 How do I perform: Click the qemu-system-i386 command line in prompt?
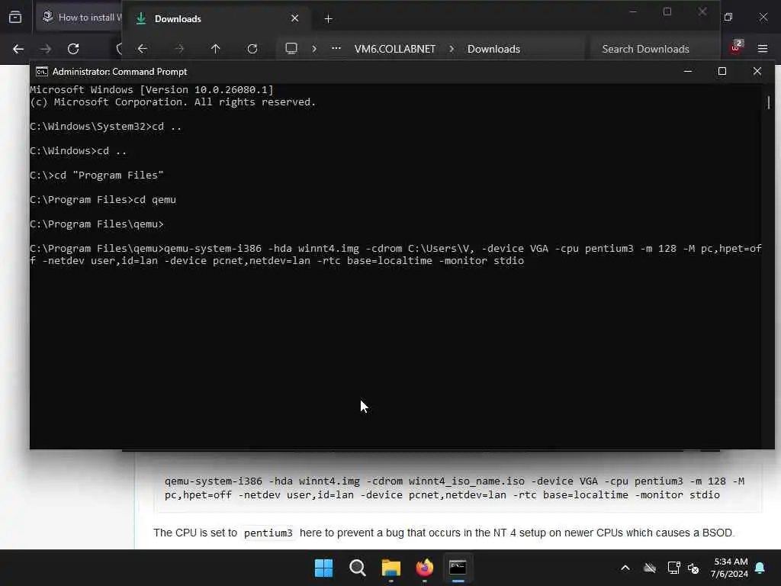tap(396, 254)
